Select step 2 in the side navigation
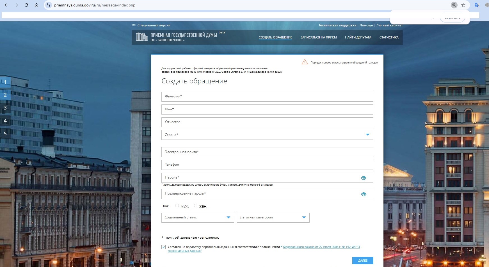 pos(5,95)
